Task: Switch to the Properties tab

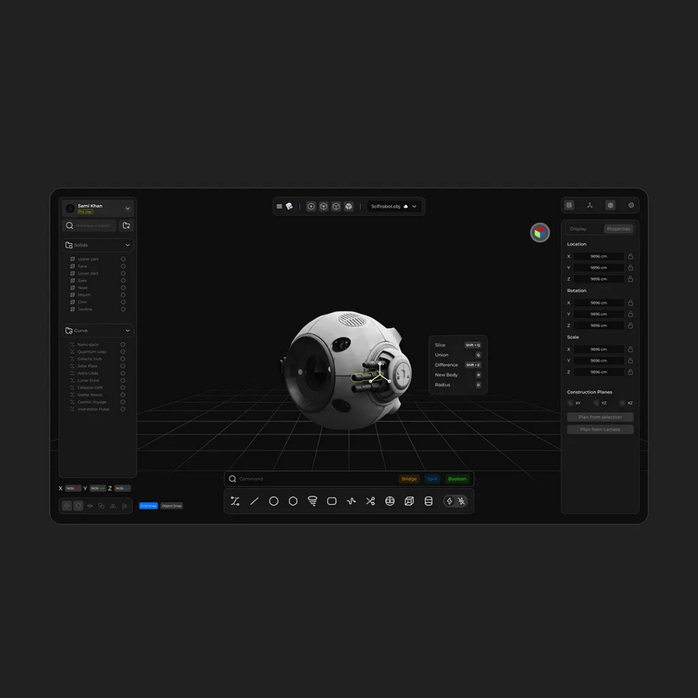Action: click(x=618, y=229)
